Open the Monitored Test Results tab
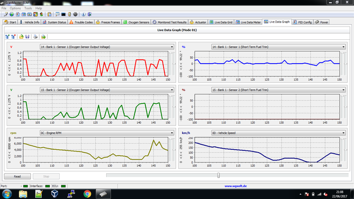The width and height of the screenshot is (354, 199). [x=170, y=22]
